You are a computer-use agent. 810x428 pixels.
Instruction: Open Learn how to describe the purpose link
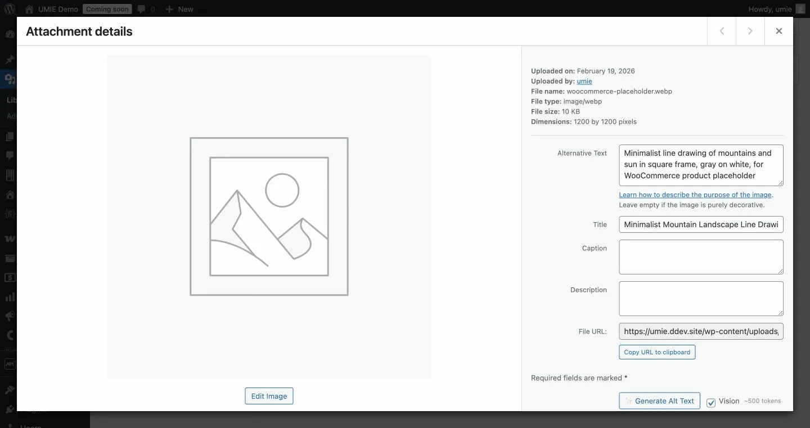pos(695,195)
